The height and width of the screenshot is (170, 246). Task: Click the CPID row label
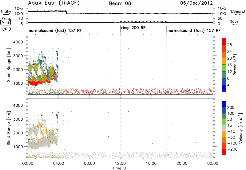pyautogui.click(x=7, y=29)
